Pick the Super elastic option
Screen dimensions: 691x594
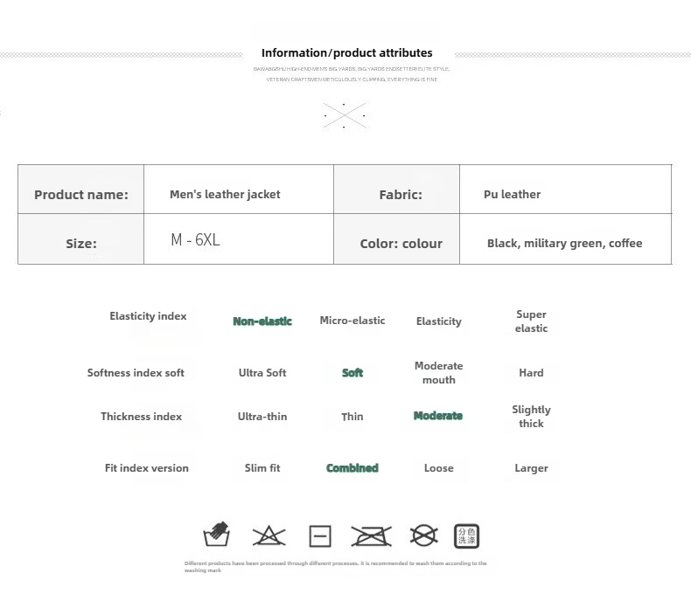click(531, 321)
